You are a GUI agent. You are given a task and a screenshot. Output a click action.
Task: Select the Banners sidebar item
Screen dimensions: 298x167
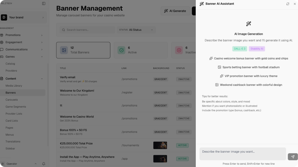click(x=23, y=93)
